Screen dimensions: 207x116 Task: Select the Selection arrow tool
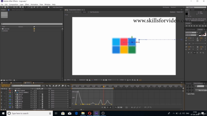point(2,7)
